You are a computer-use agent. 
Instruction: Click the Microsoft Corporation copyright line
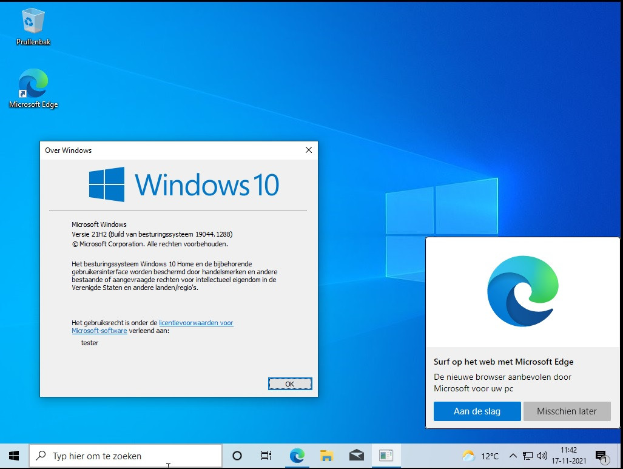coord(150,244)
